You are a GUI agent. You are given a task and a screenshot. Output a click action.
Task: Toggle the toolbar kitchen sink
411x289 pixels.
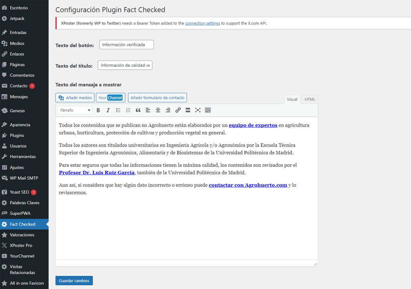tap(208, 110)
